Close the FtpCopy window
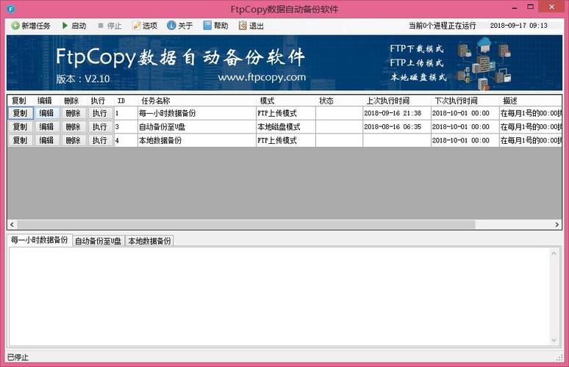This screenshot has width=569, height=367. coord(551,7)
